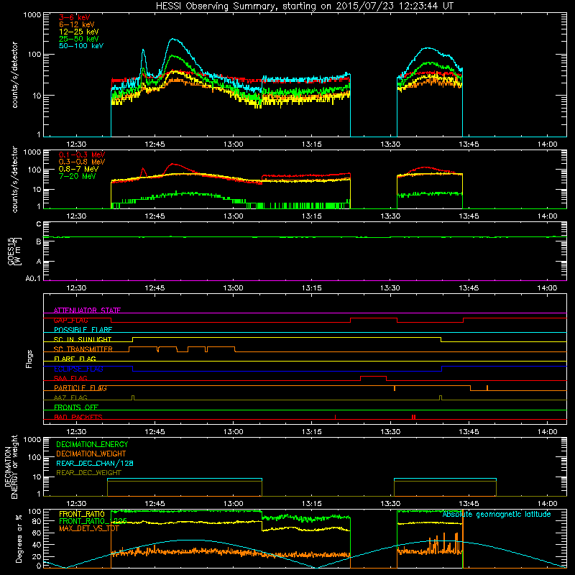Click the green 7-20 MeV legend label

78,176
